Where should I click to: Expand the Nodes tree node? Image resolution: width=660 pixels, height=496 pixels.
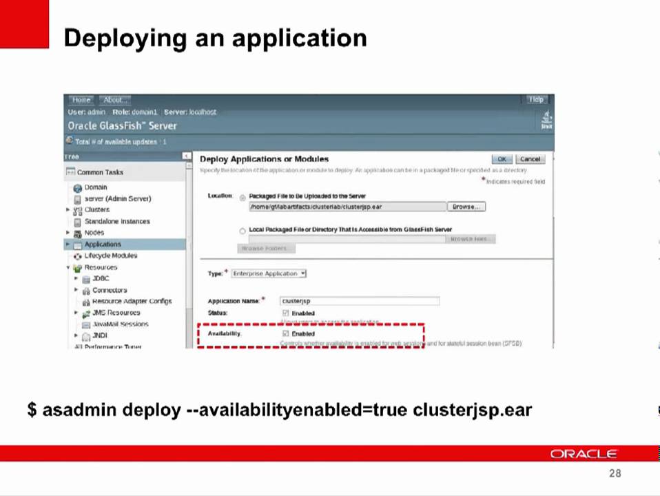tap(68, 232)
